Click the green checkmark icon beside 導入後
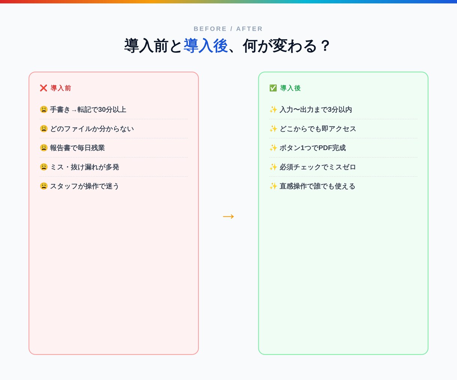The image size is (457, 380). coord(273,88)
